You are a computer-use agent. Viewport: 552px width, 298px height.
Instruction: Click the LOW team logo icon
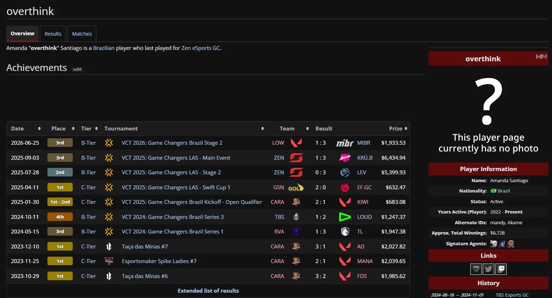[x=296, y=143]
